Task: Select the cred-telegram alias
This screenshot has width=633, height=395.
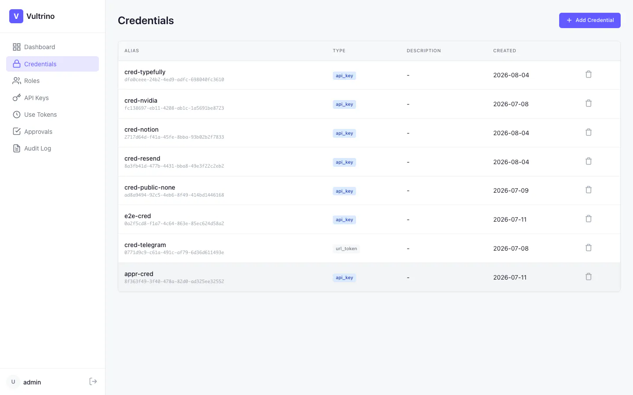Action: click(145, 245)
